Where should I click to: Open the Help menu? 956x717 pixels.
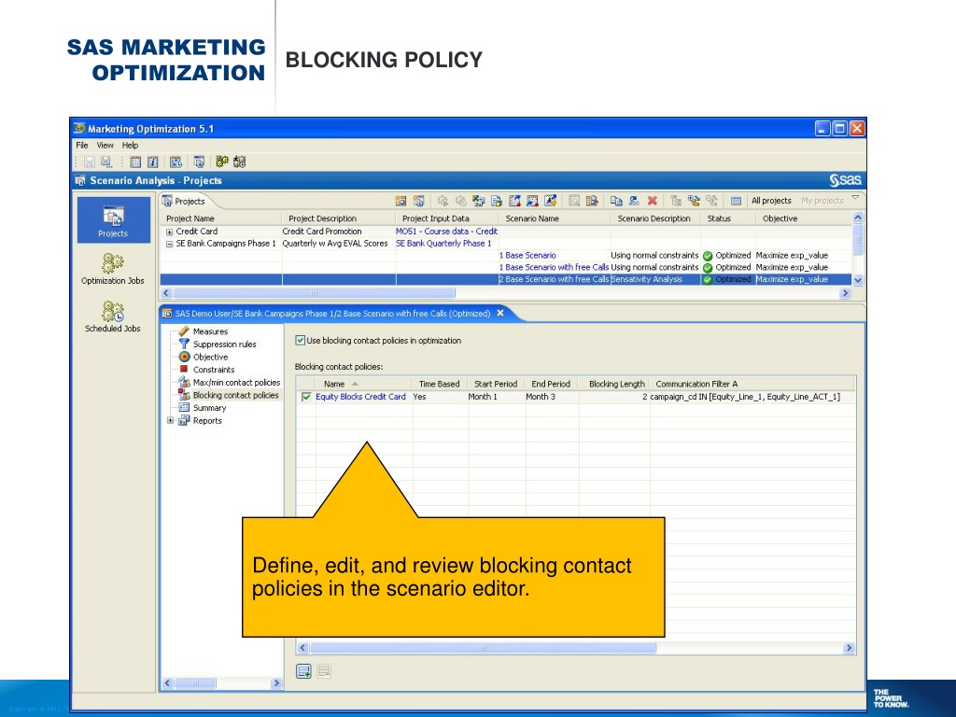click(x=130, y=145)
